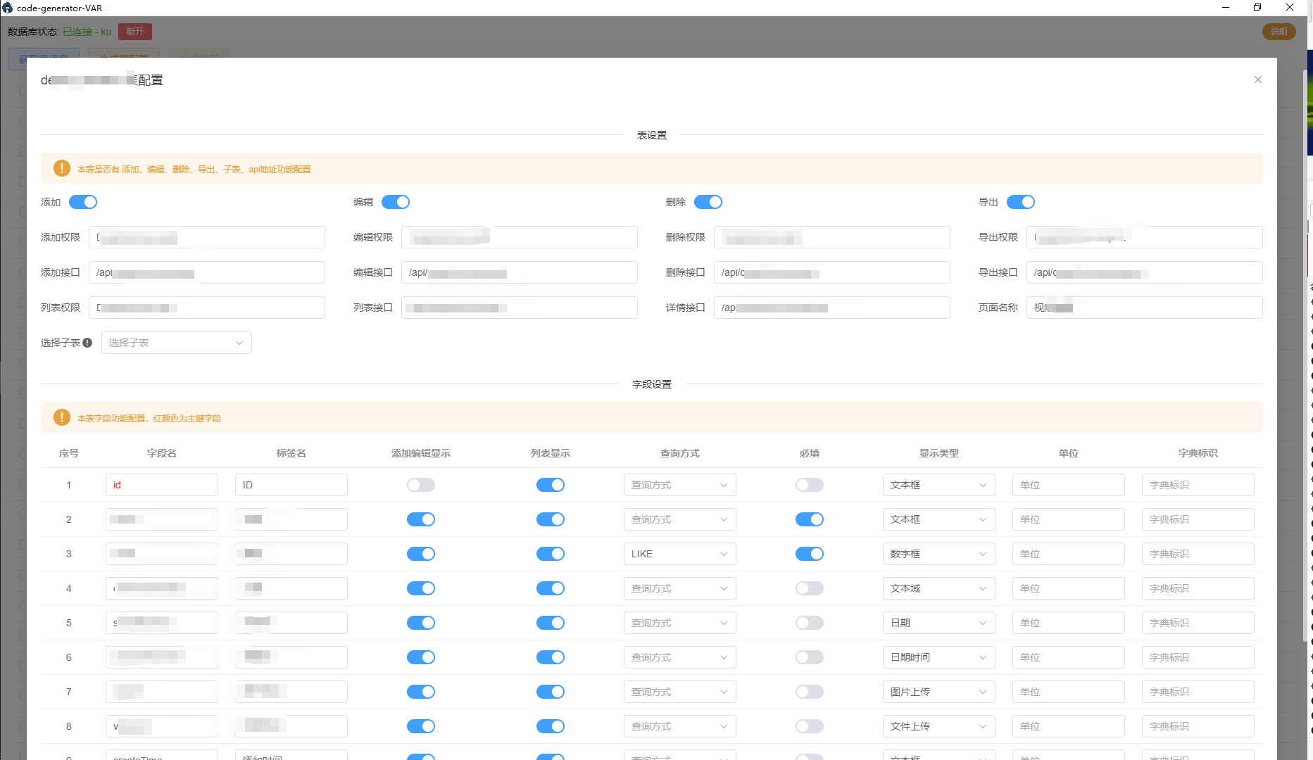The width and height of the screenshot is (1313, 760).
Task: Toggle the 添加 switch off
Action: (x=83, y=202)
